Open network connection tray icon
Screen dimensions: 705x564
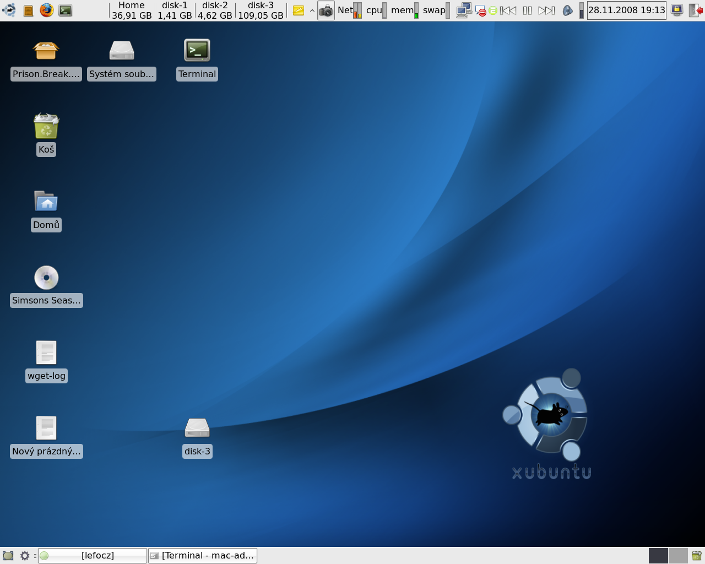(464, 10)
